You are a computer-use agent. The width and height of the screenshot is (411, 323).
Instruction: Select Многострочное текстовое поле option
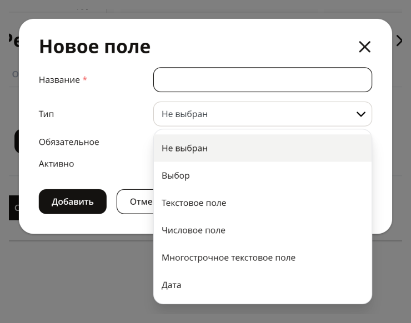262,258
